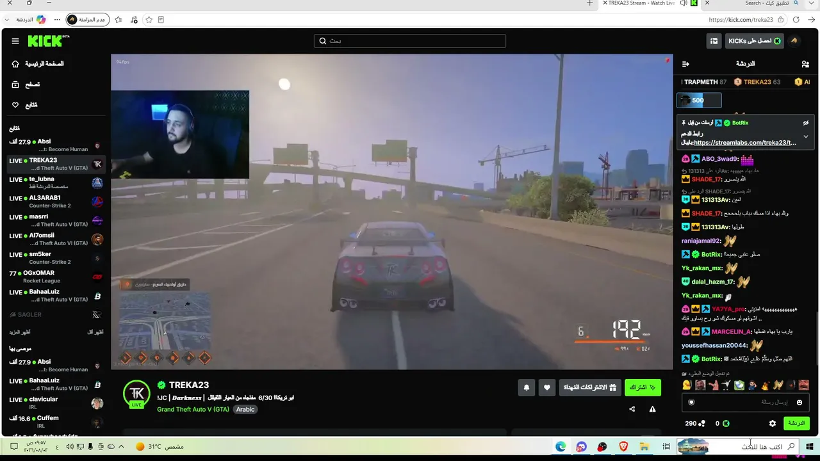Open the Windows Start menu

pos(810,446)
